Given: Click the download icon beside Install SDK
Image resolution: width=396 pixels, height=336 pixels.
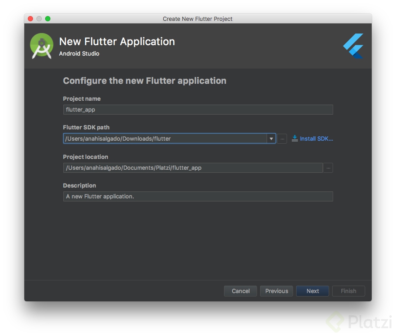Looking at the screenshot, I should tap(295, 138).
